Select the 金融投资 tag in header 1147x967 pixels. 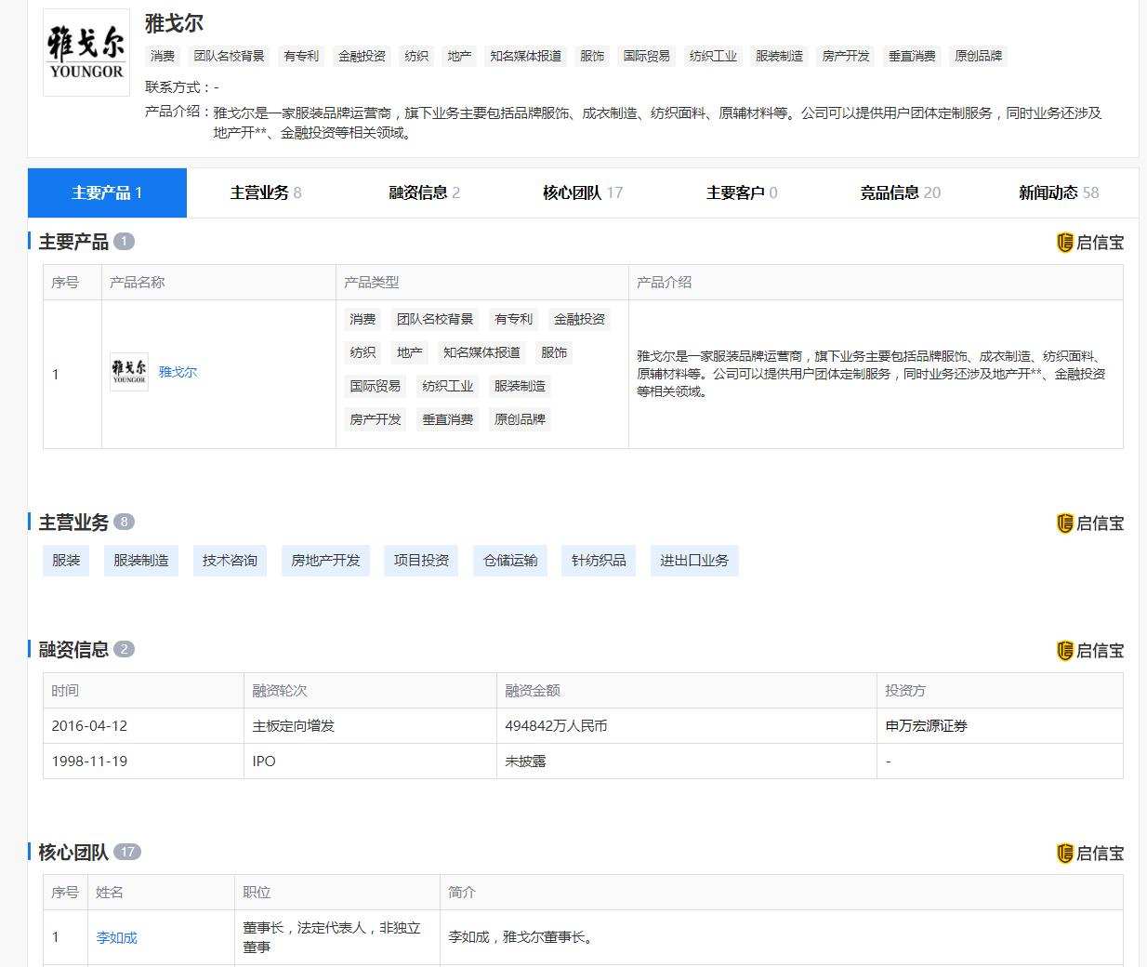click(362, 56)
